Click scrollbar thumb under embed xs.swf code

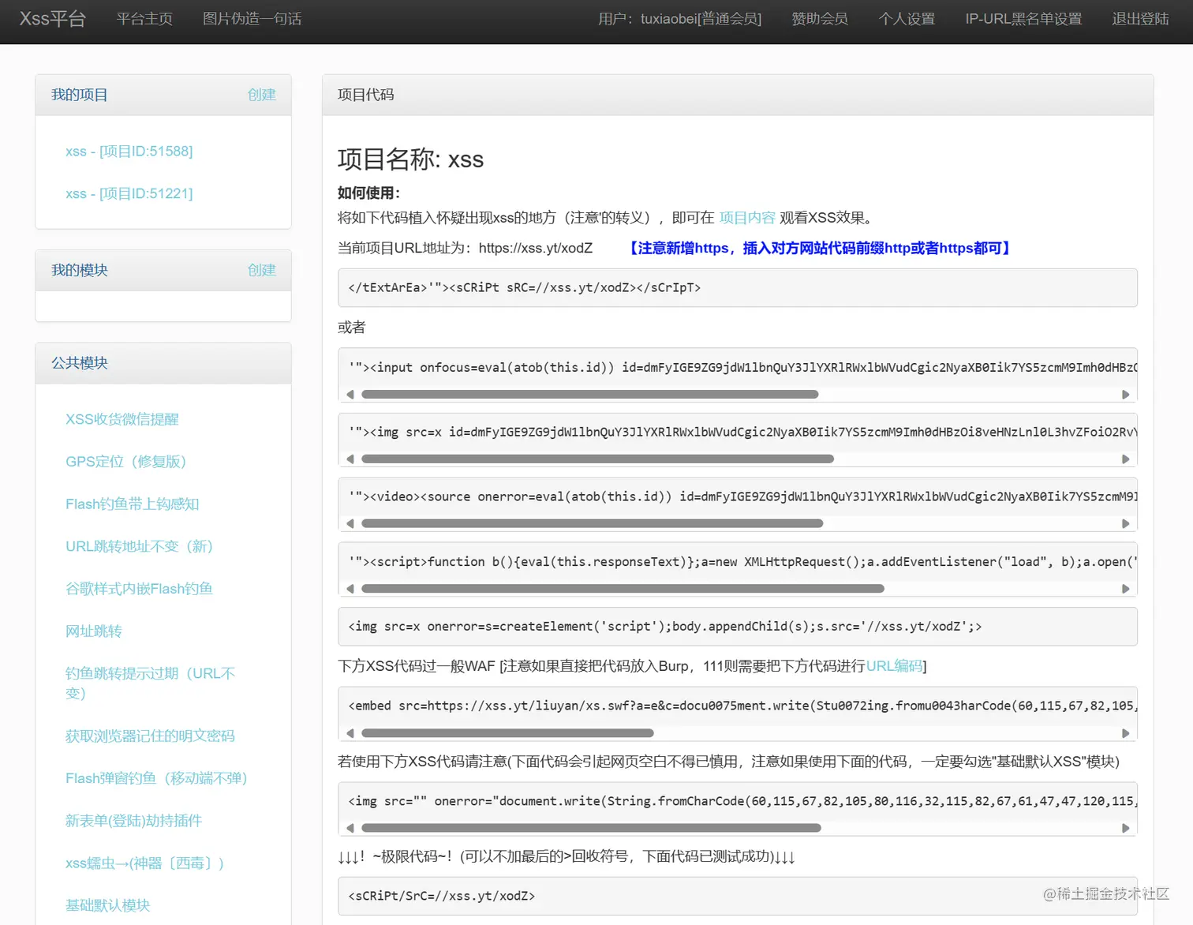(507, 733)
